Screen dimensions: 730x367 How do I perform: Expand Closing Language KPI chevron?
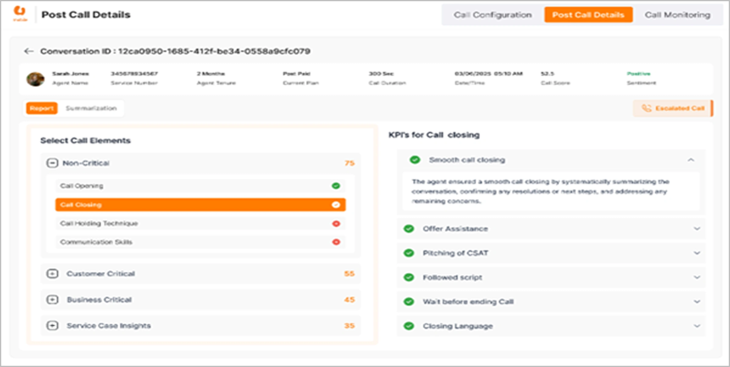[697, 326]
